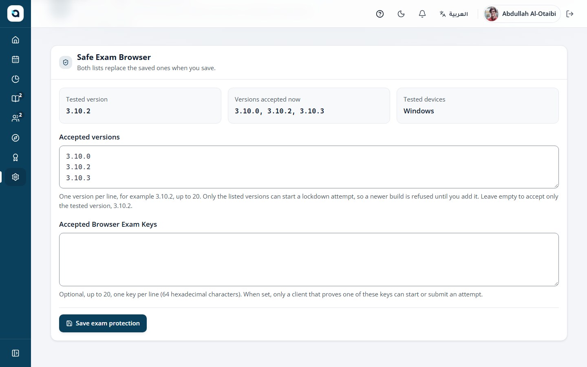Open notifications bell
Viewport: 587px width, 367px height.
(422, 14)
